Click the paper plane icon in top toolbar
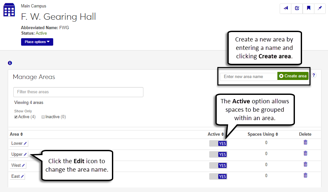The height and width of the screenshot is (192, 328). coord(286,8)
